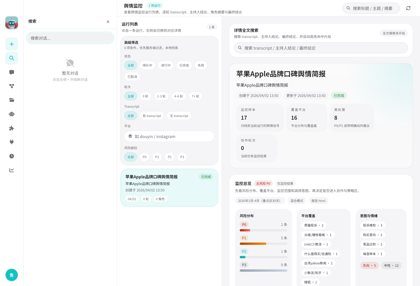The height and width of the screenshot is (286, 420).
Task: Click the teal user avatar at bottom
Action: pyautogui.click(x=12, y=275)
